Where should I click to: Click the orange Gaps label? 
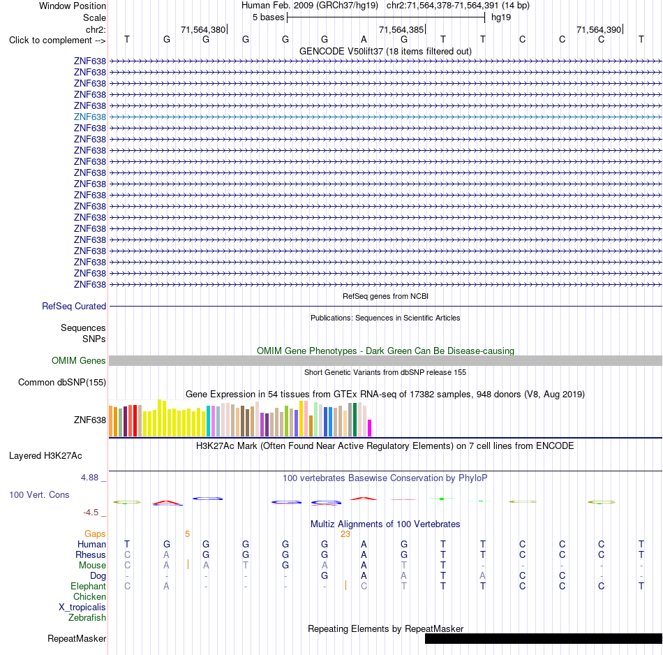(95, 534)
